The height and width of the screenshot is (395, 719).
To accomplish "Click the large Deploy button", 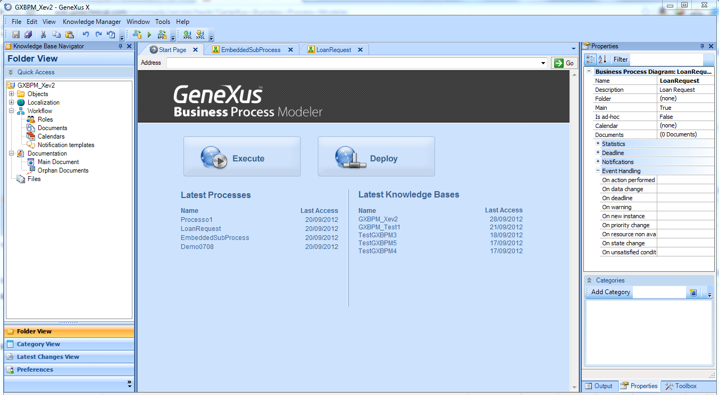I will 376,157.
